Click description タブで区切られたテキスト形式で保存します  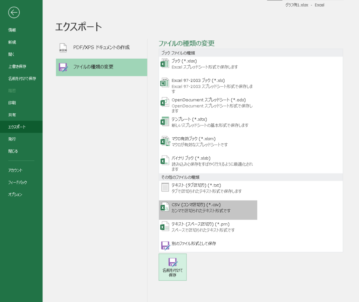(206, 191)
